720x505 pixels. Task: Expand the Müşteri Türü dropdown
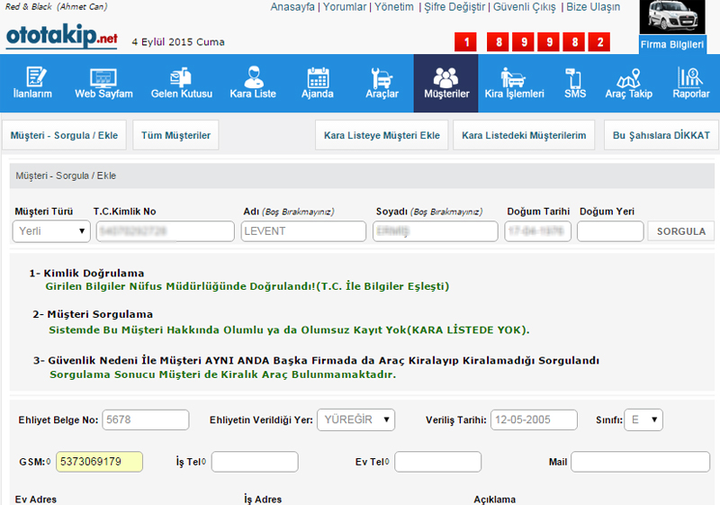[x=51, y=231]
